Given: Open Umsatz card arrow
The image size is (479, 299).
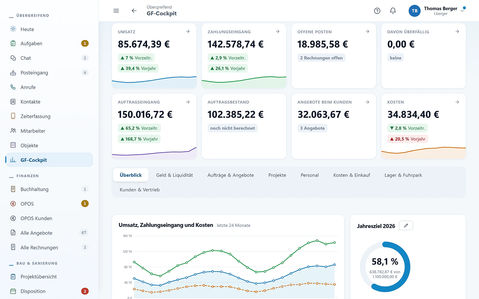Looking at the screenshot, I should point(188,31).
